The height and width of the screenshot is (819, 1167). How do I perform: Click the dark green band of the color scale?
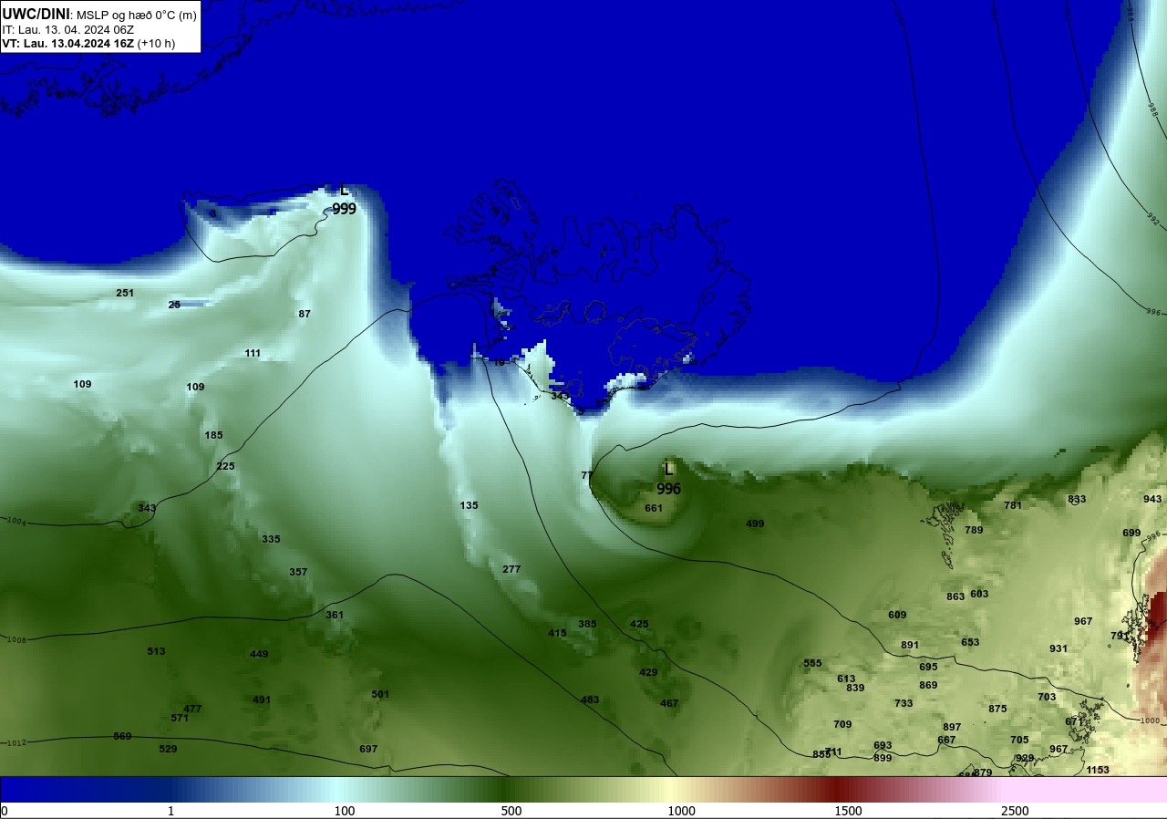tap(506, 789)
